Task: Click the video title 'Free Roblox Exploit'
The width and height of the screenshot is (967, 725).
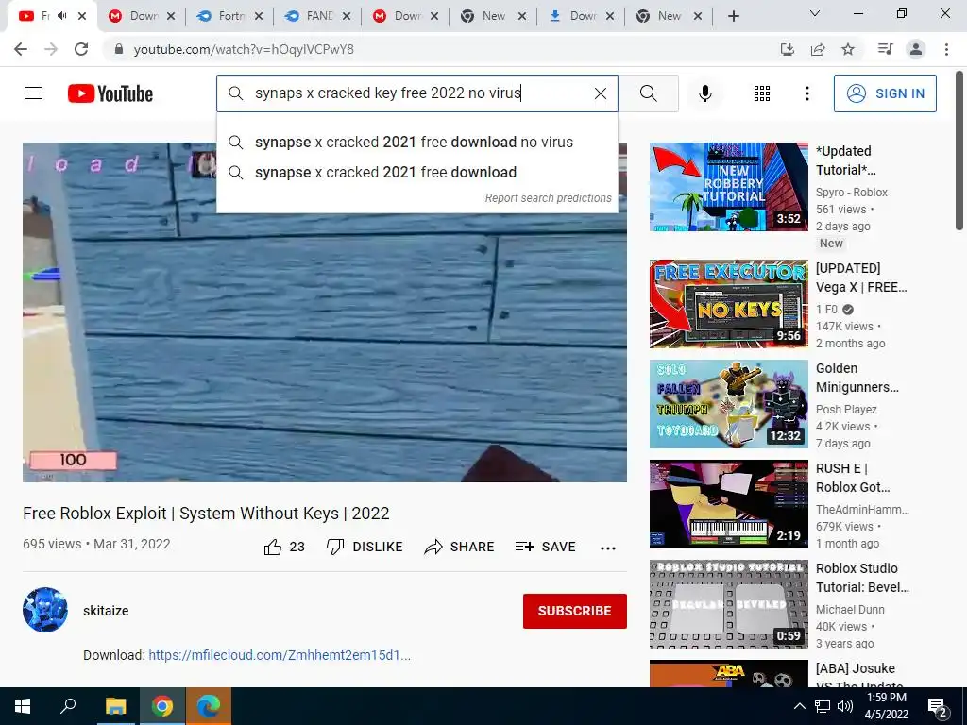Action: click(206, 514)
